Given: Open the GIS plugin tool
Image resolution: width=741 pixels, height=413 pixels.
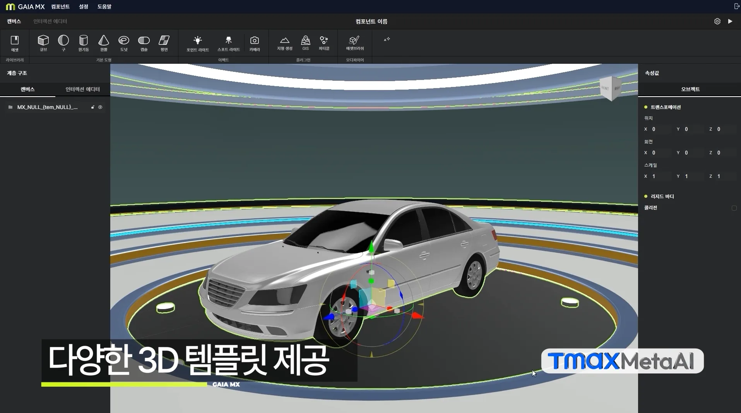Looking at the screenshot, I should click(x=306, y=43).
